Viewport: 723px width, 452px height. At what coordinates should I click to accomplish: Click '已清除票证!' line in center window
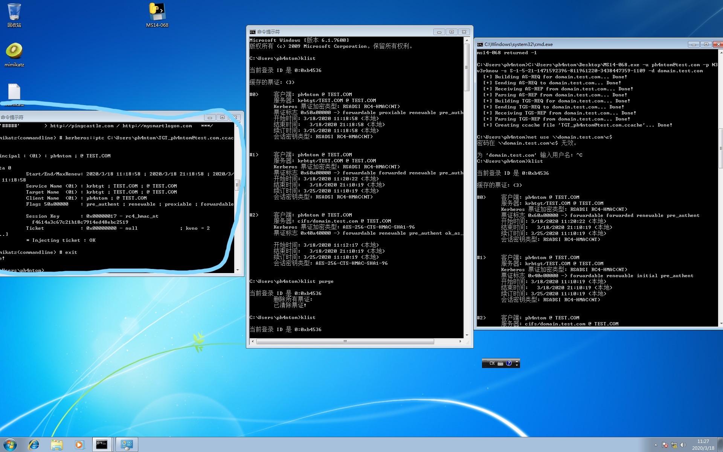tap(290, 305)
